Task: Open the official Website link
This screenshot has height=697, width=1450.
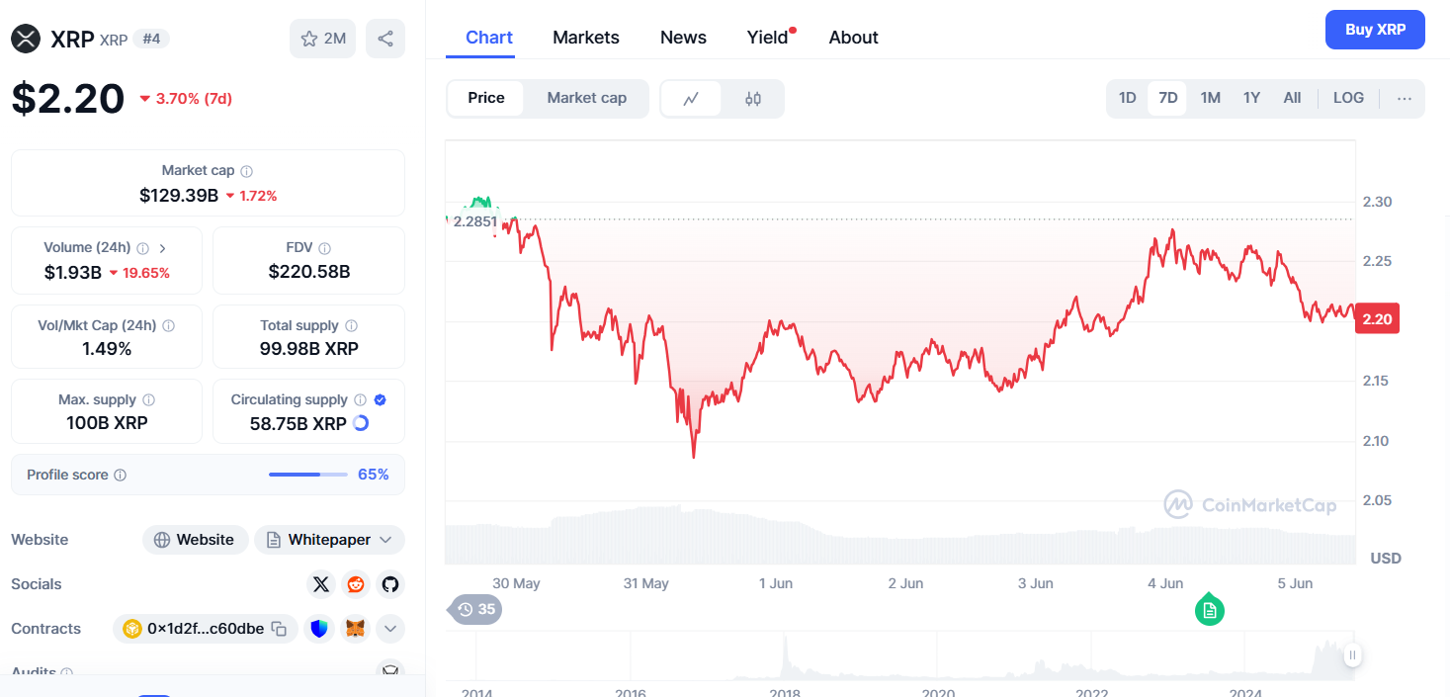Action: click(x=196, y=540)
